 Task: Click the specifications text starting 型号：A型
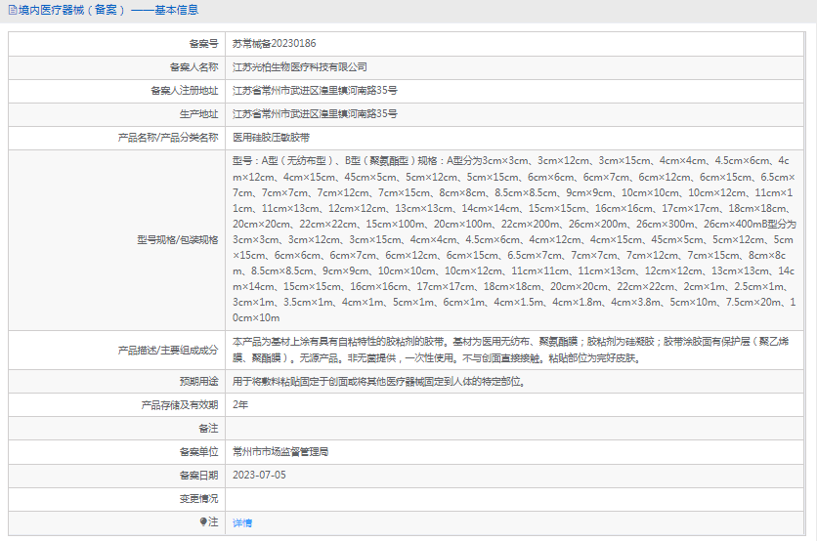(x=514, y=239)
